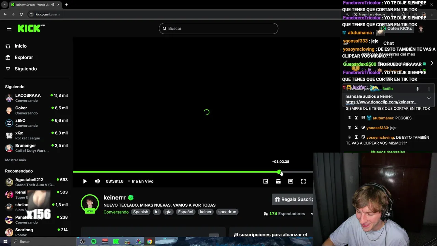Open Windows Start menu

click(x=5, y=242)
